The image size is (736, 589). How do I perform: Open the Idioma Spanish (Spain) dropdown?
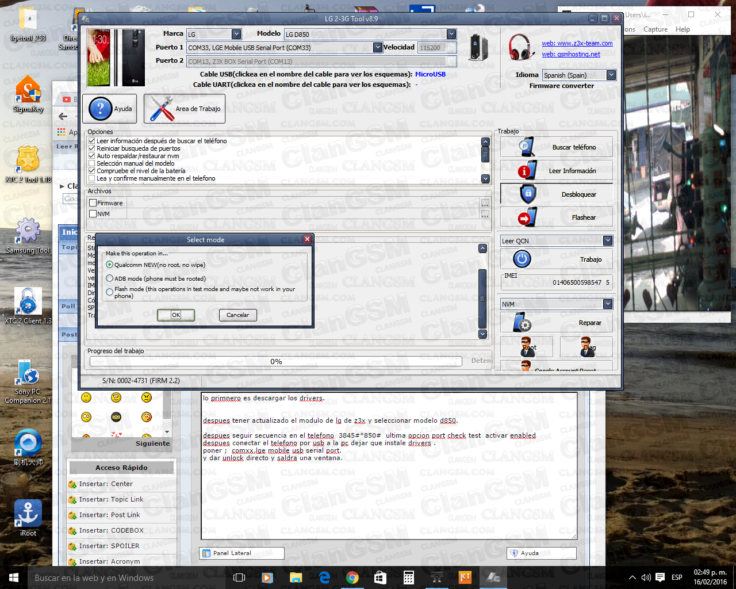[611, 75]
